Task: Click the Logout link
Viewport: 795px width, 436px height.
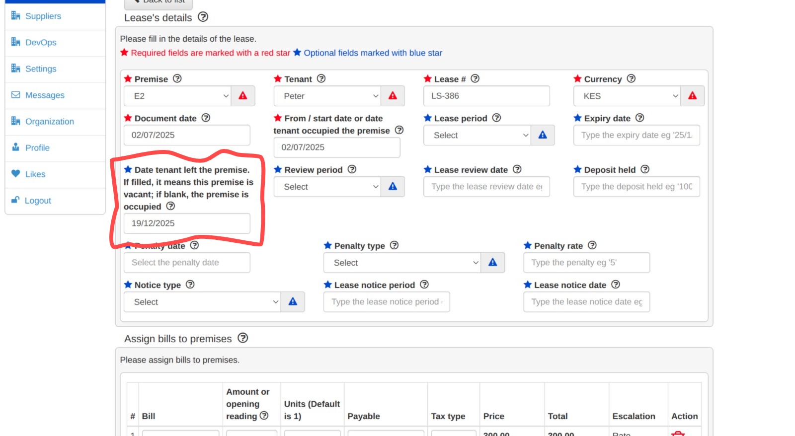Action: pos(38,201)
